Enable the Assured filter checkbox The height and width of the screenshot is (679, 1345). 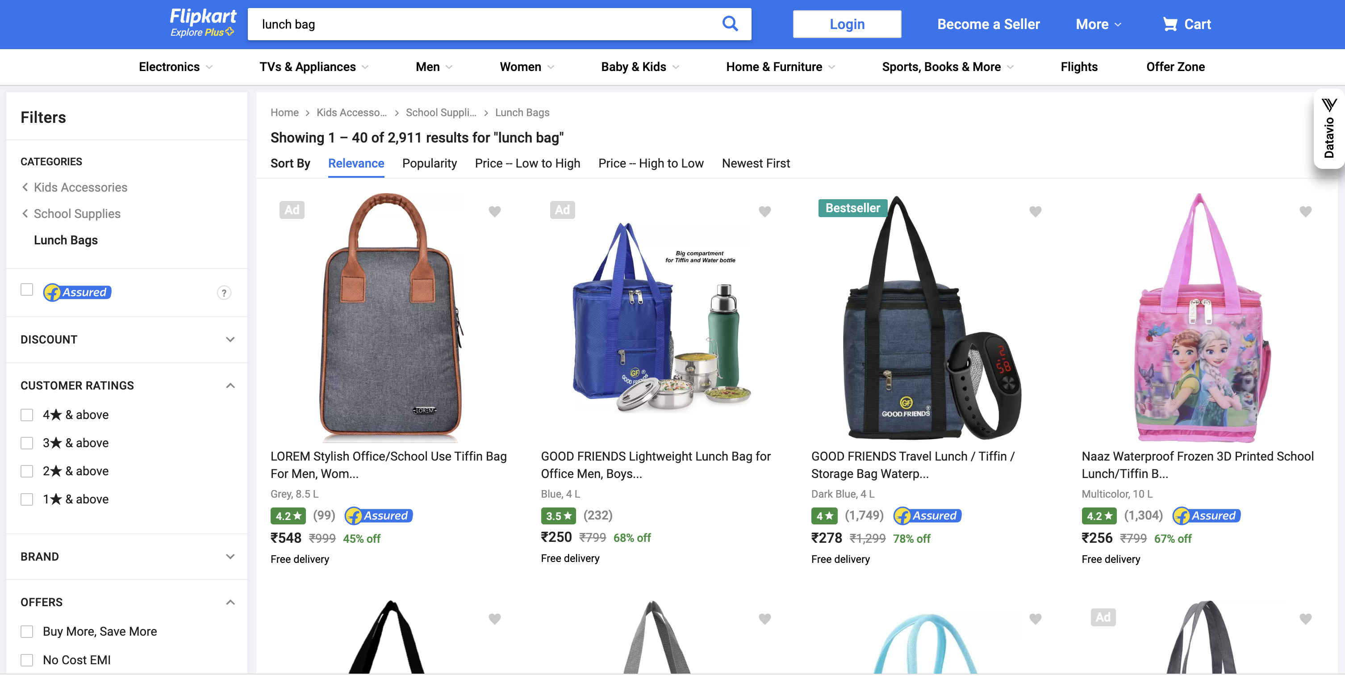(27, 289)
